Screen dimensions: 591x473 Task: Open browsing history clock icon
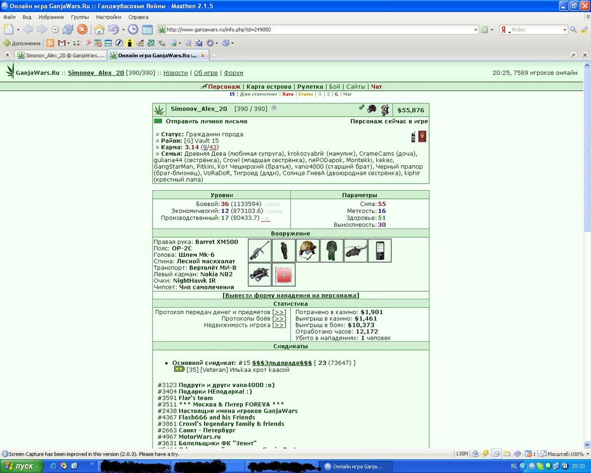tap(133, 29)
